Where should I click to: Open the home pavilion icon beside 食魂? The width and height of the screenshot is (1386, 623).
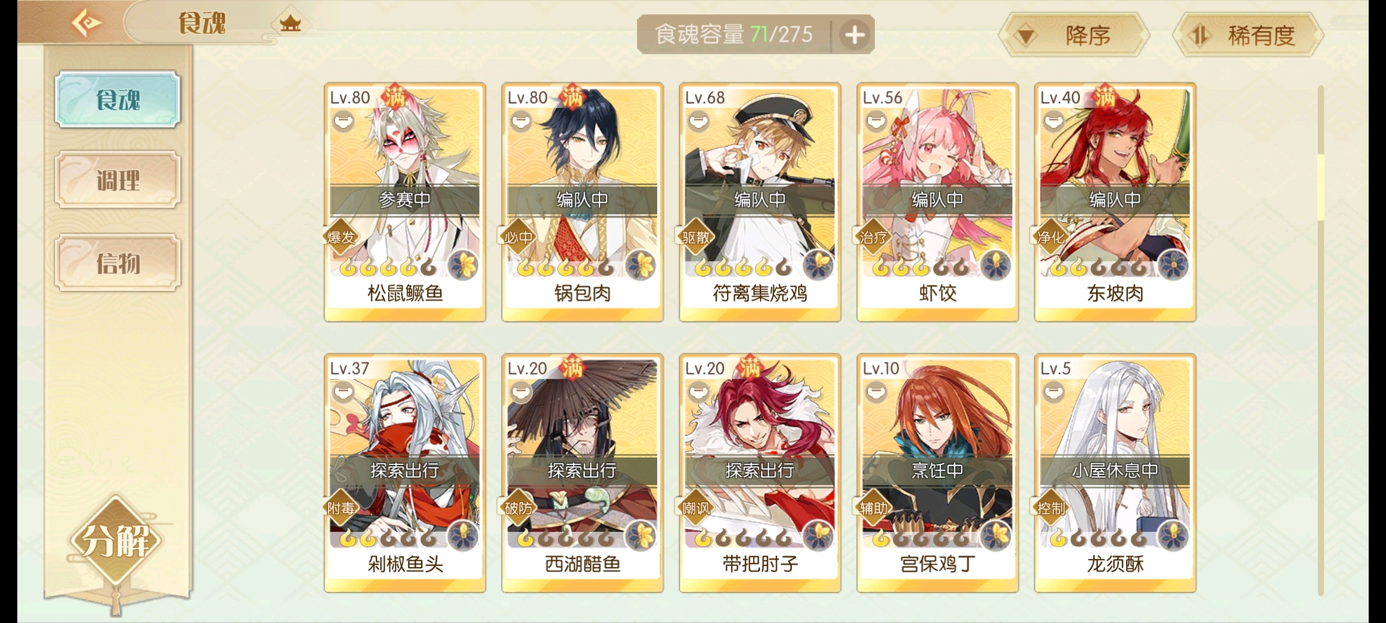click(x=290, y=24)
